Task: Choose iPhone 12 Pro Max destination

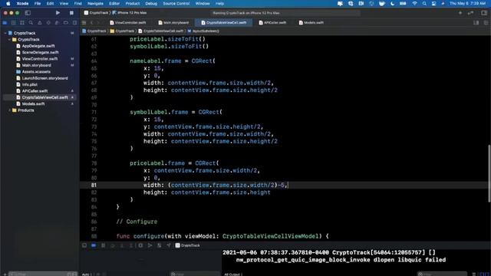Action: (130, 13)
